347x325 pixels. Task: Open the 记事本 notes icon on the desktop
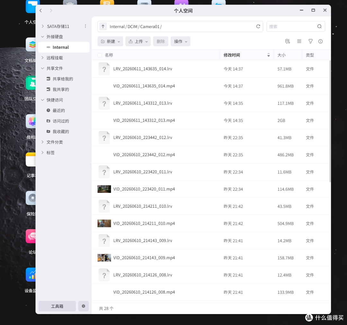pyautogui.click(x=31, y=160)
